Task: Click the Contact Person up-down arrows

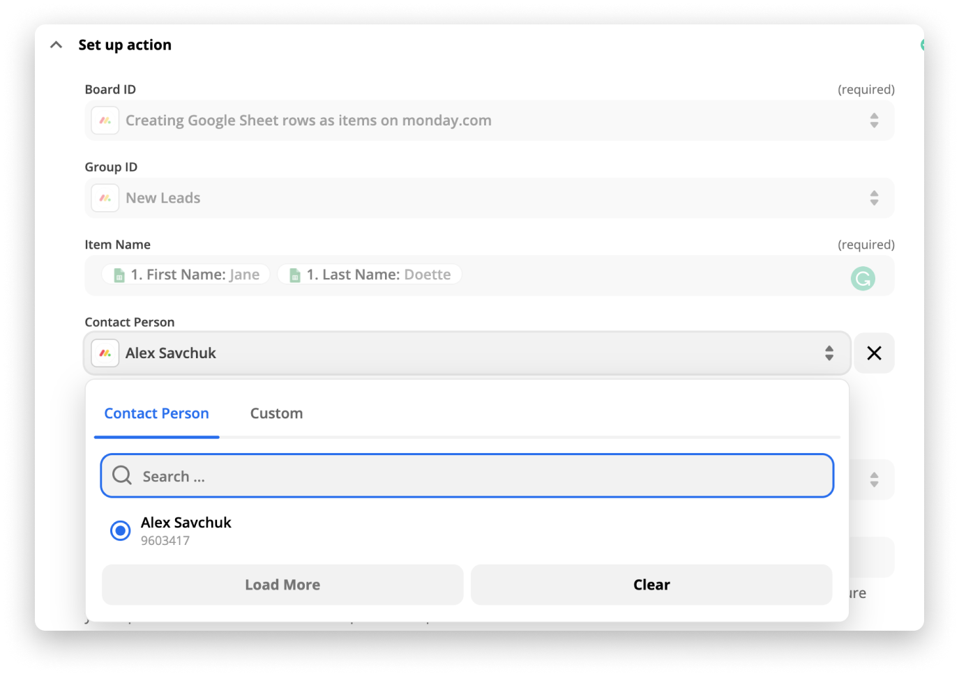Action: pyautogui.click(x=829, y=353)
